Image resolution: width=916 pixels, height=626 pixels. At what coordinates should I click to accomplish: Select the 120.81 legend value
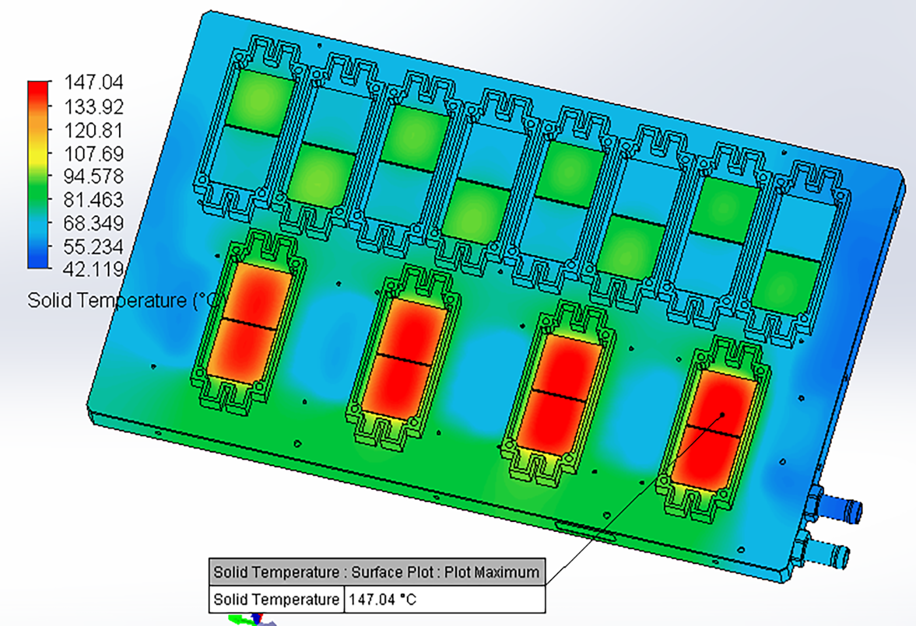pyautogui.click(x=94, y=130)
